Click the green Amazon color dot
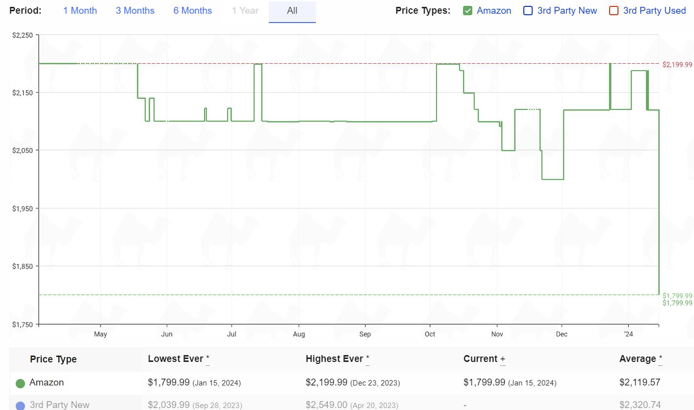The width and height of the screenshot is (694, 410). [21, 384]
